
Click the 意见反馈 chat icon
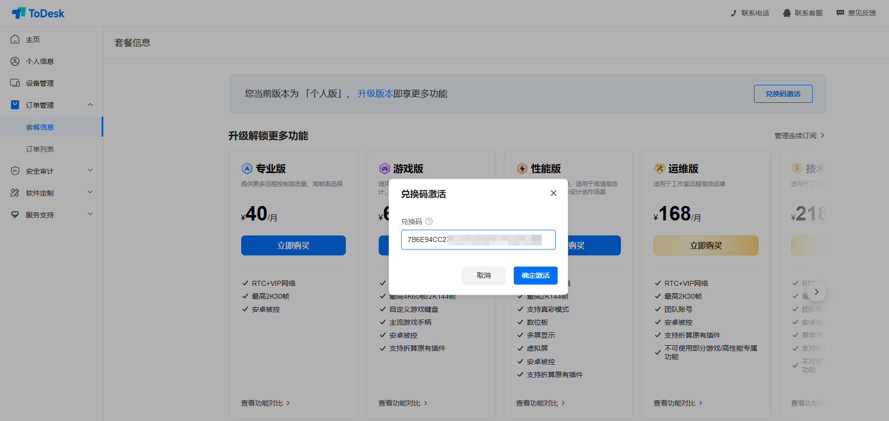click(x=840, y=13)
